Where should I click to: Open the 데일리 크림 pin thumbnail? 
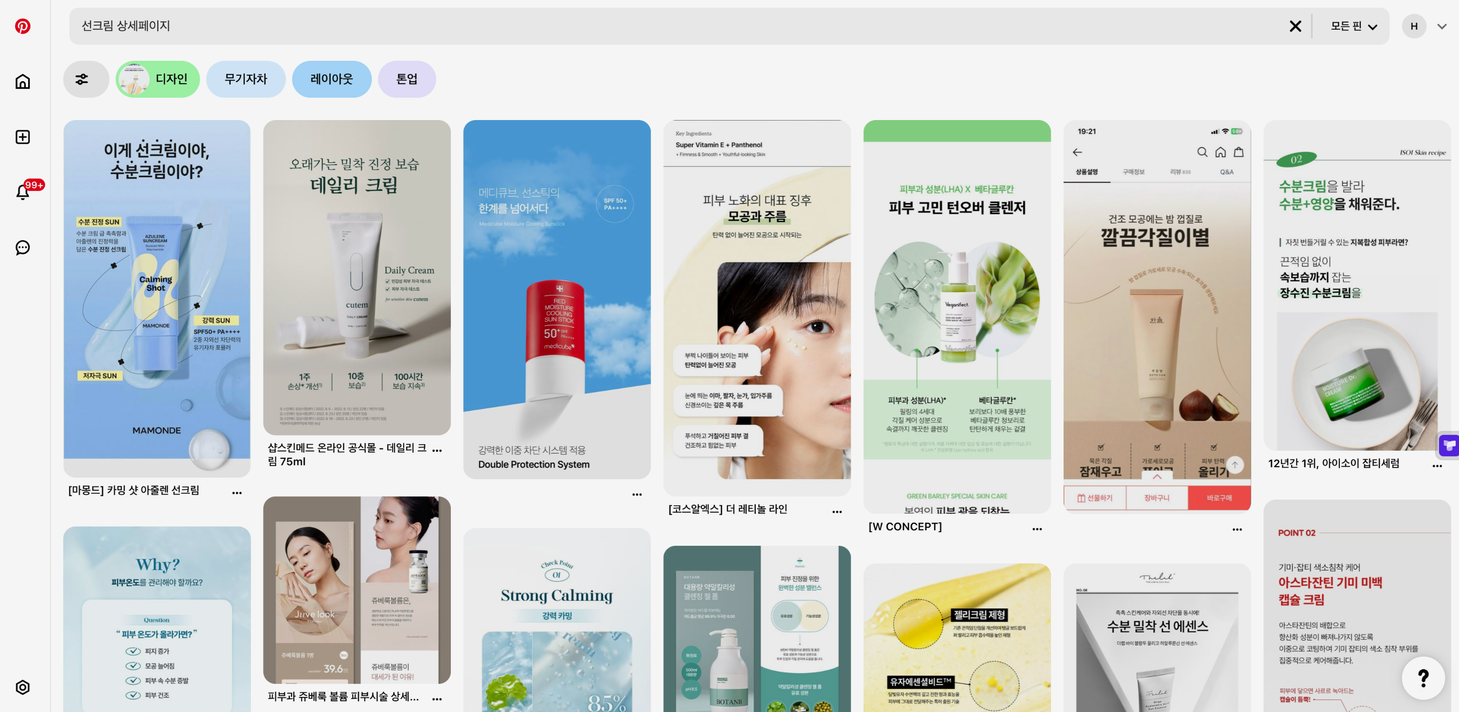[357, 278]
